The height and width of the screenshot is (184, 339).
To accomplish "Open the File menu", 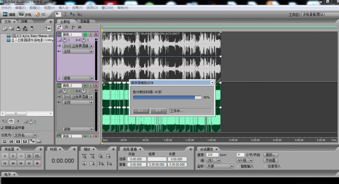I will tap(6, 8).
